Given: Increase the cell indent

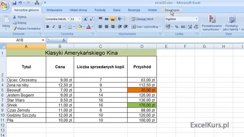Looking at the screenshot, I should click(x=125, y=27).
